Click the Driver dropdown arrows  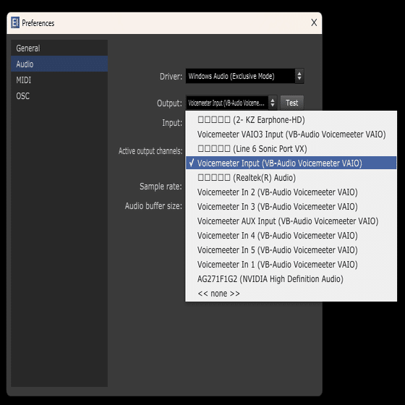299,76
